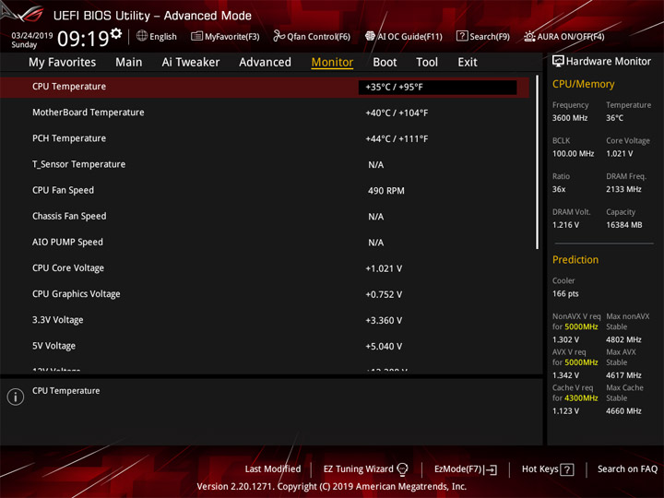This screenshot has width=664, height=498.
Task: Click the 03/24/2019 date
Action: pos(31,36)
